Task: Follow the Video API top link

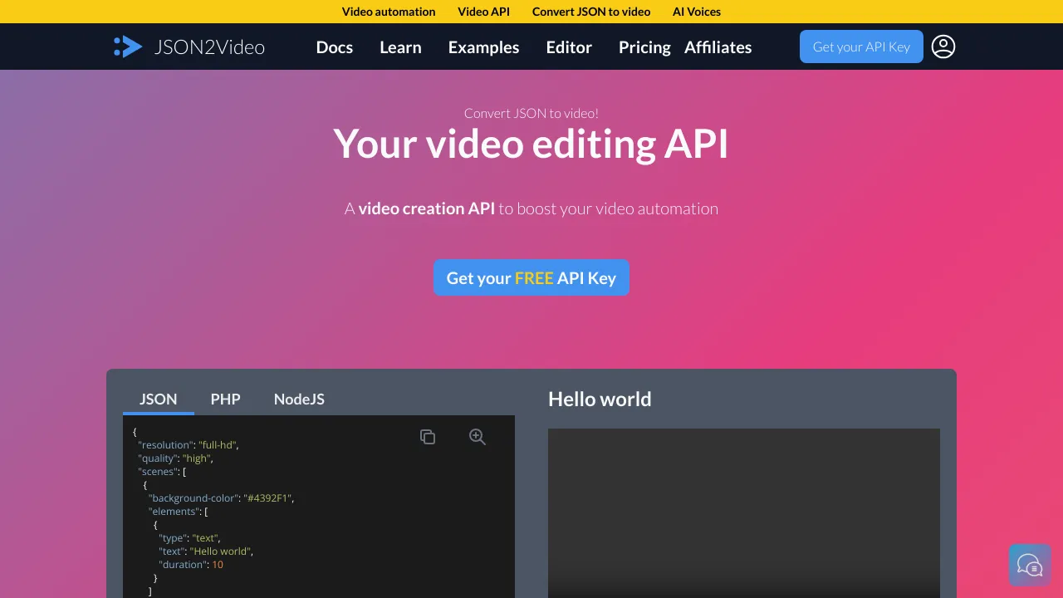Action: click(x=483, y=12)
